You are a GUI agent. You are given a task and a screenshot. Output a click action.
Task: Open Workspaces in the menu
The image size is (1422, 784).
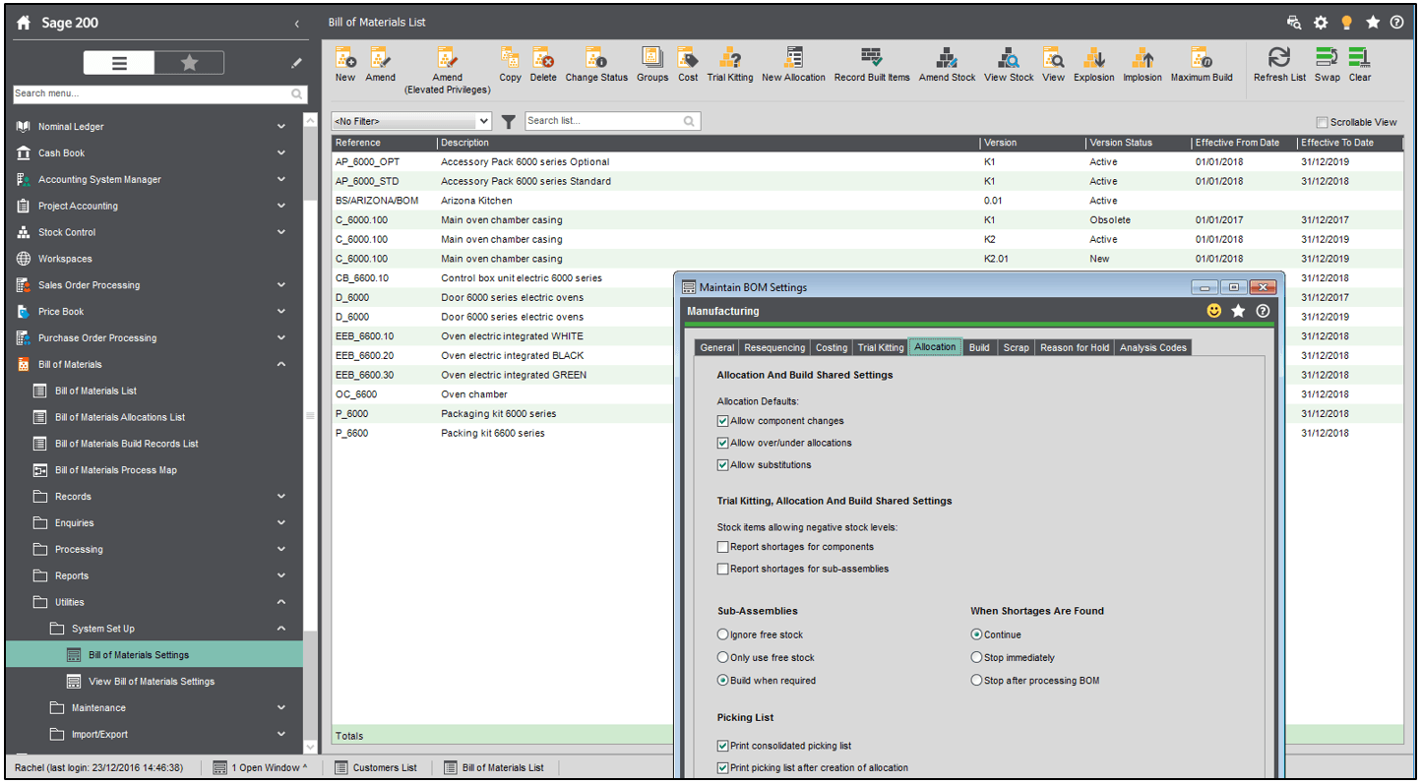click(65, 259)
